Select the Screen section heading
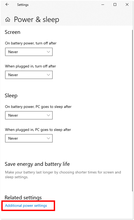Screen dimensions: 134x220 coord(12,32)
